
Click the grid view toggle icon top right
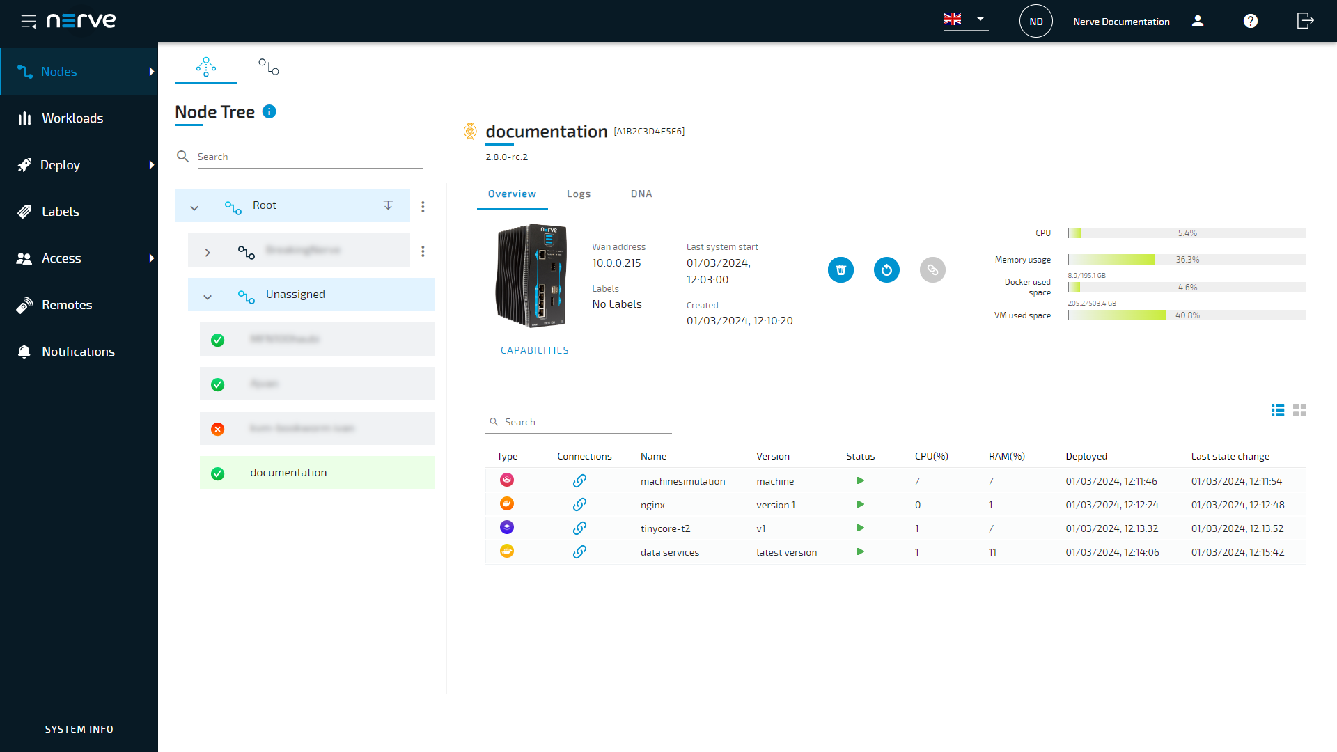click(x=1299, y=410)
